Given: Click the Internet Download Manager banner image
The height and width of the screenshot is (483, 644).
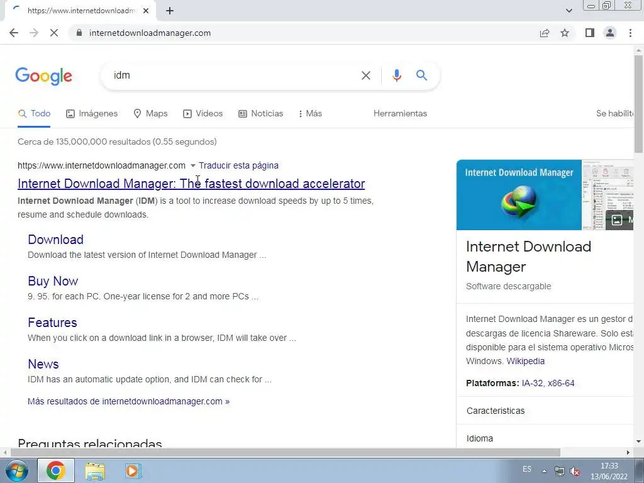Looking at the screenshot, I should (519, 195).
